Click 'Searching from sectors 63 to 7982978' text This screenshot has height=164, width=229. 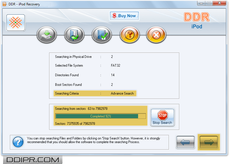pos(81,109)
